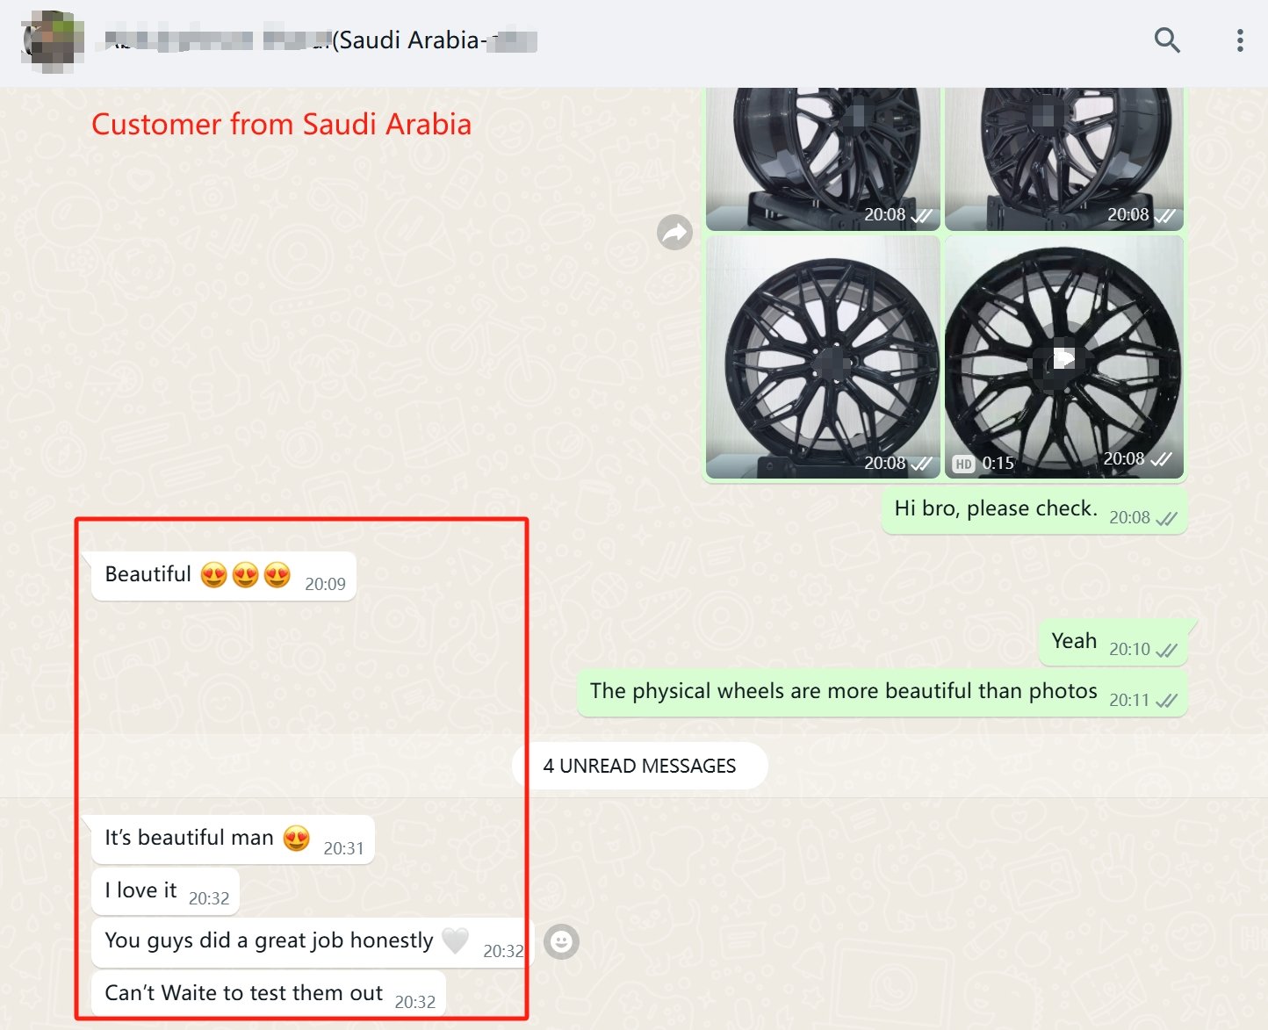Click the forward arrow beside the photos

tap(674, 233)
